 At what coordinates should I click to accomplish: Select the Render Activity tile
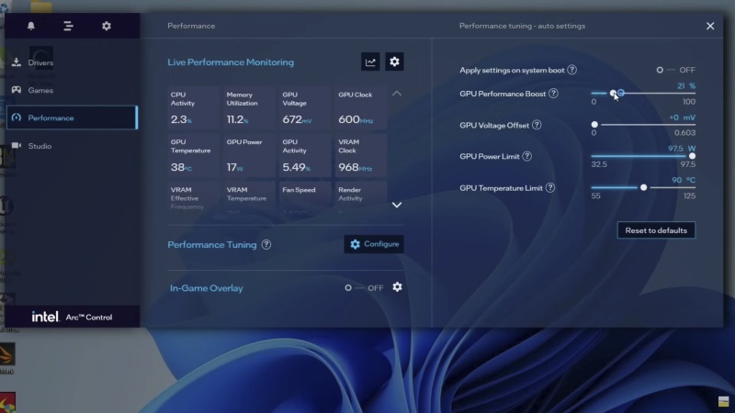coord(360,198)
